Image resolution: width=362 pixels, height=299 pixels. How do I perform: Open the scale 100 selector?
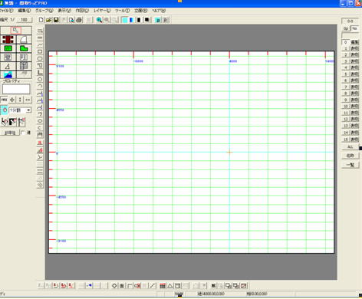pyautogui.click(x=24, y=20)
